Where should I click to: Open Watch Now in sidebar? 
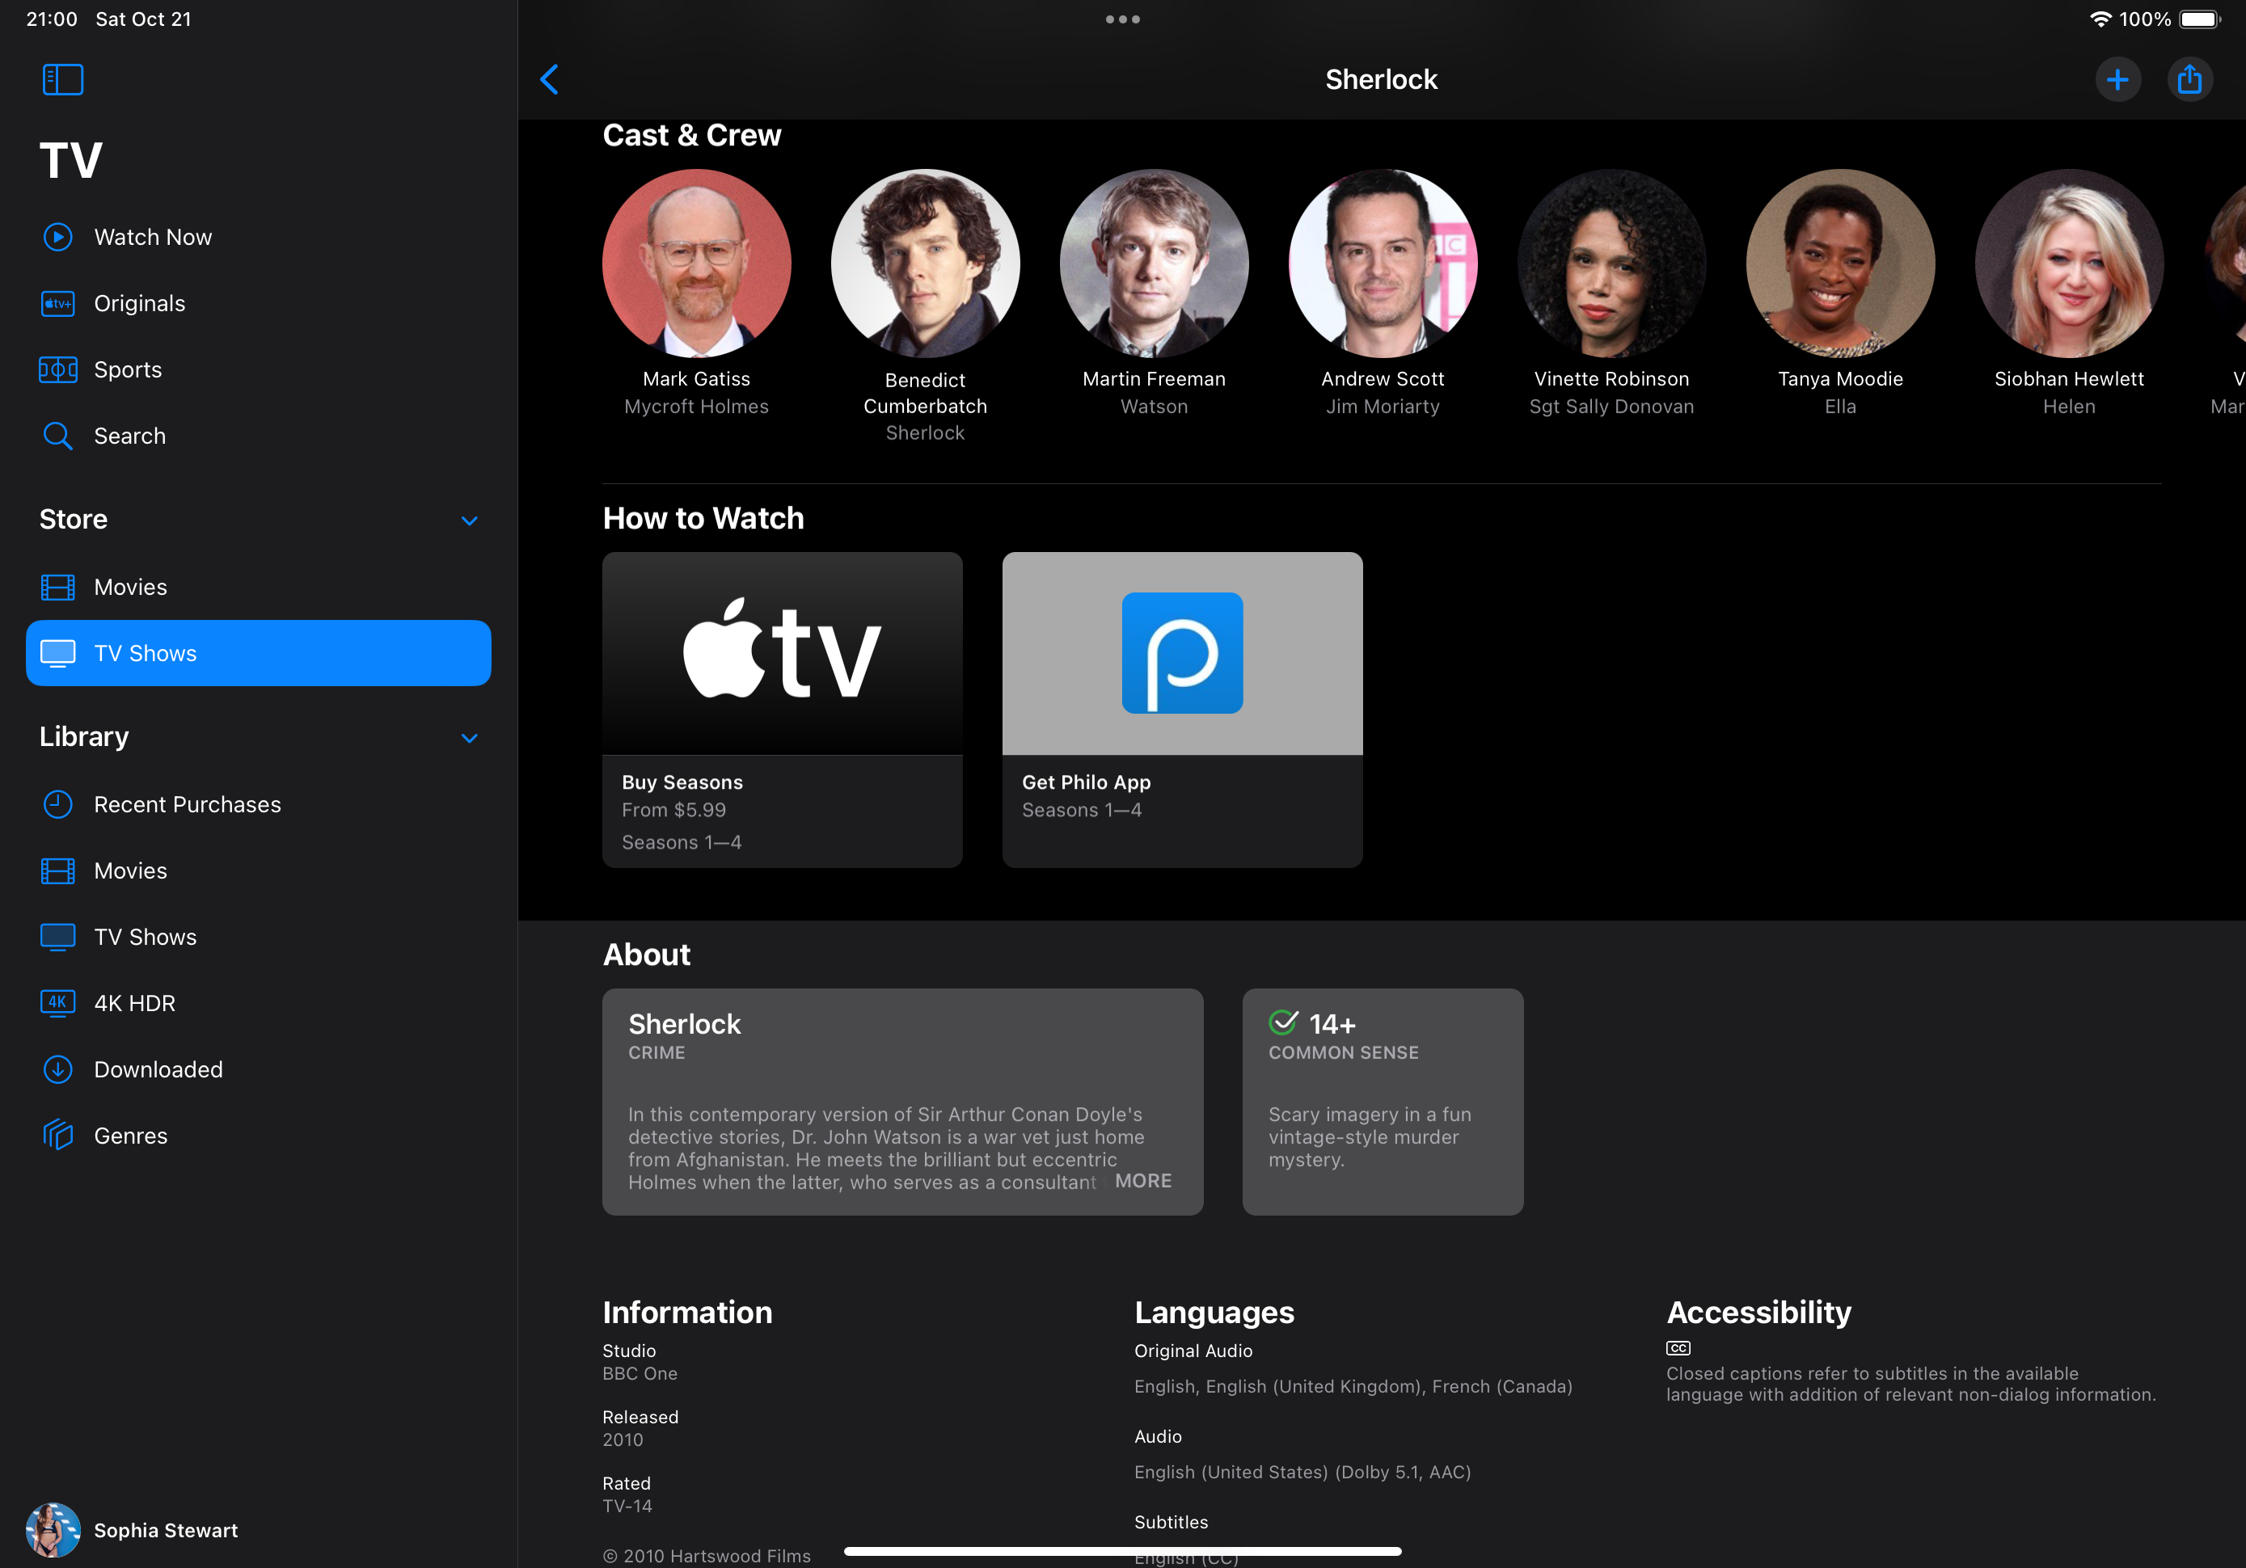[258, 237]
